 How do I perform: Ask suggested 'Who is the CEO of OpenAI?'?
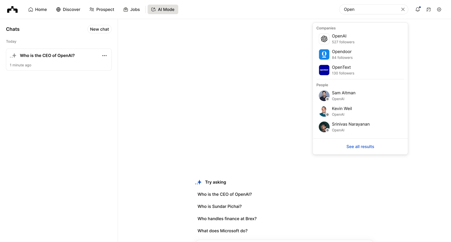[x=225, y=194]
